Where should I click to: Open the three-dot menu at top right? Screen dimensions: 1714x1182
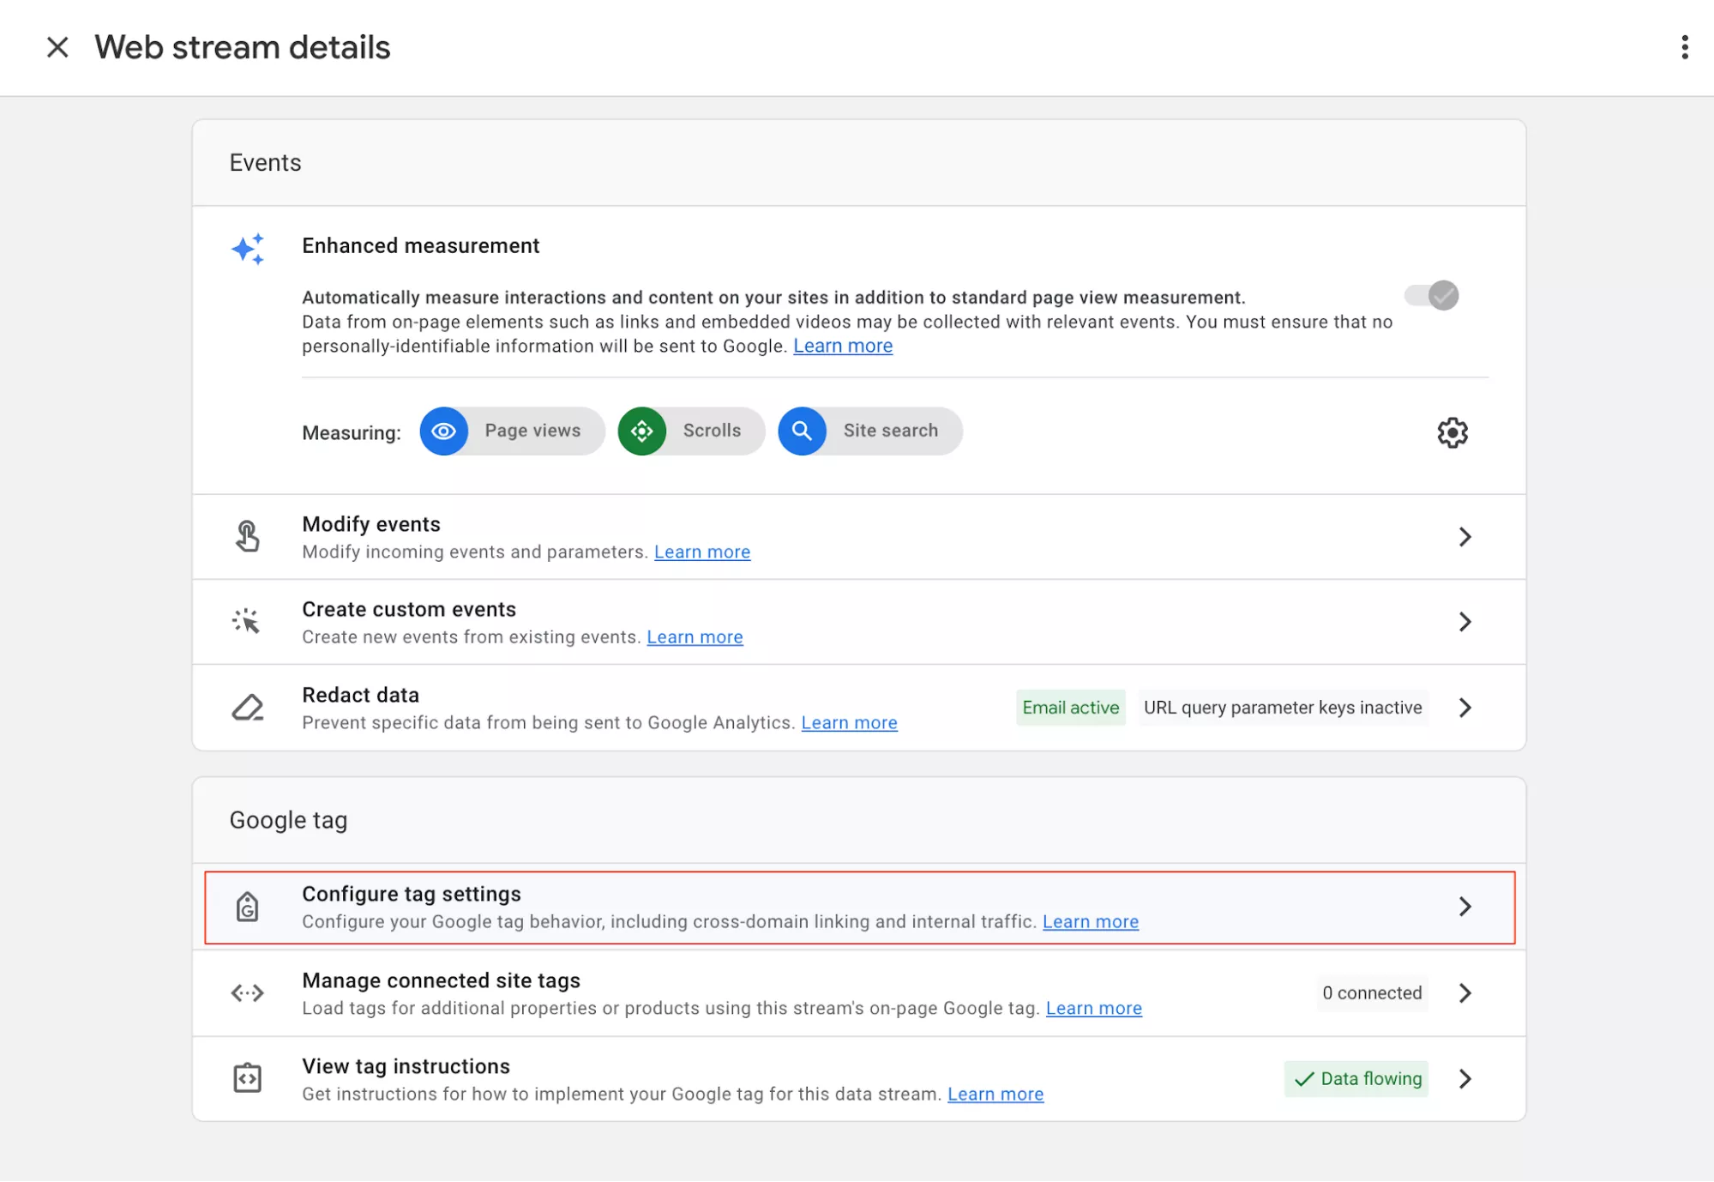pyautogui.click(x=1684, y=47)
